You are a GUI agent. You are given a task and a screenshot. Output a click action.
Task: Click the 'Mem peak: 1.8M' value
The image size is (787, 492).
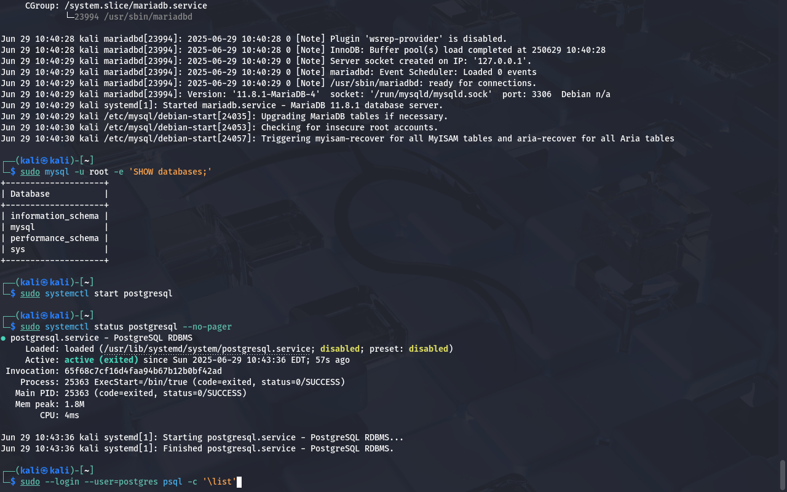click(x=74, y=404)
